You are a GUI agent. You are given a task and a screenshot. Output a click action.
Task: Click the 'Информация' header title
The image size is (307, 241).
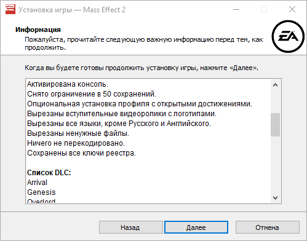(38, 30)
